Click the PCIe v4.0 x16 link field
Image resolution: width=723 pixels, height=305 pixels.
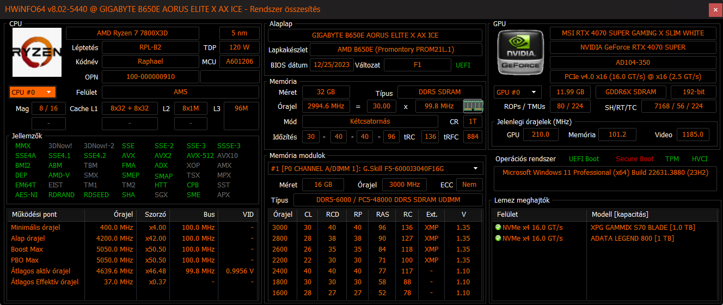click(x=633, y=77)
